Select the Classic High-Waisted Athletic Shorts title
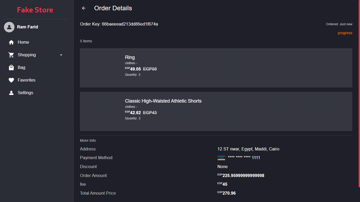 [163, 101]
